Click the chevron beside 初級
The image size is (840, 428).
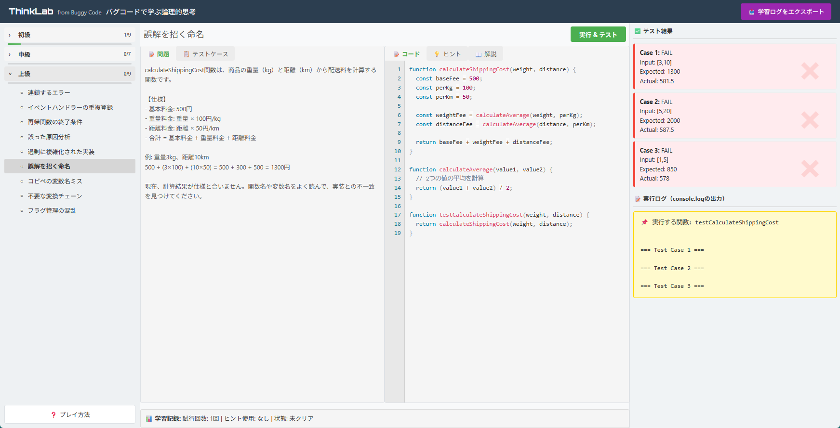click(x=10, y=35)
